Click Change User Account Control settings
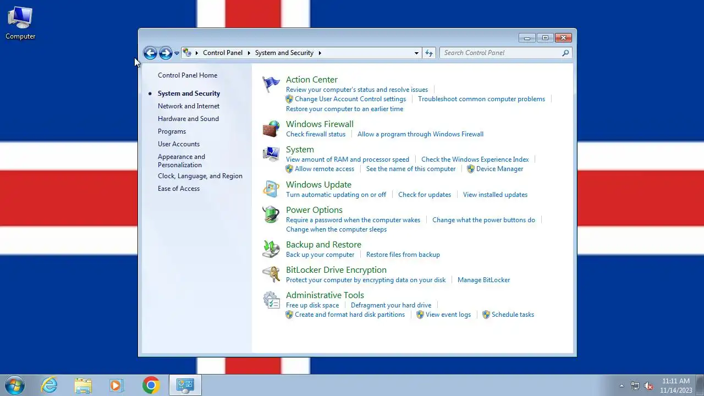Image resolution: width=704 pixels, height=396 pixels. click(x=350, y=99)
